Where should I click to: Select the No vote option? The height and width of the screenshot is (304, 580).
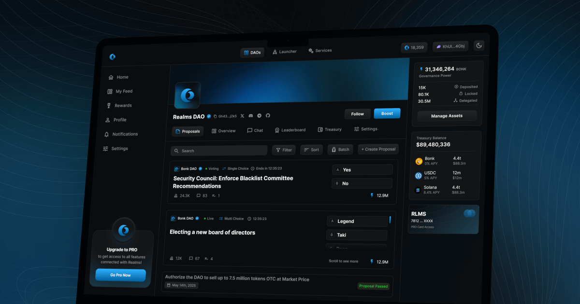click(362, 183)
